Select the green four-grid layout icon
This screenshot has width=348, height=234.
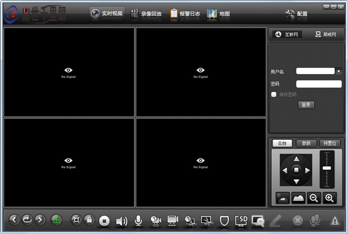point(56,220)
